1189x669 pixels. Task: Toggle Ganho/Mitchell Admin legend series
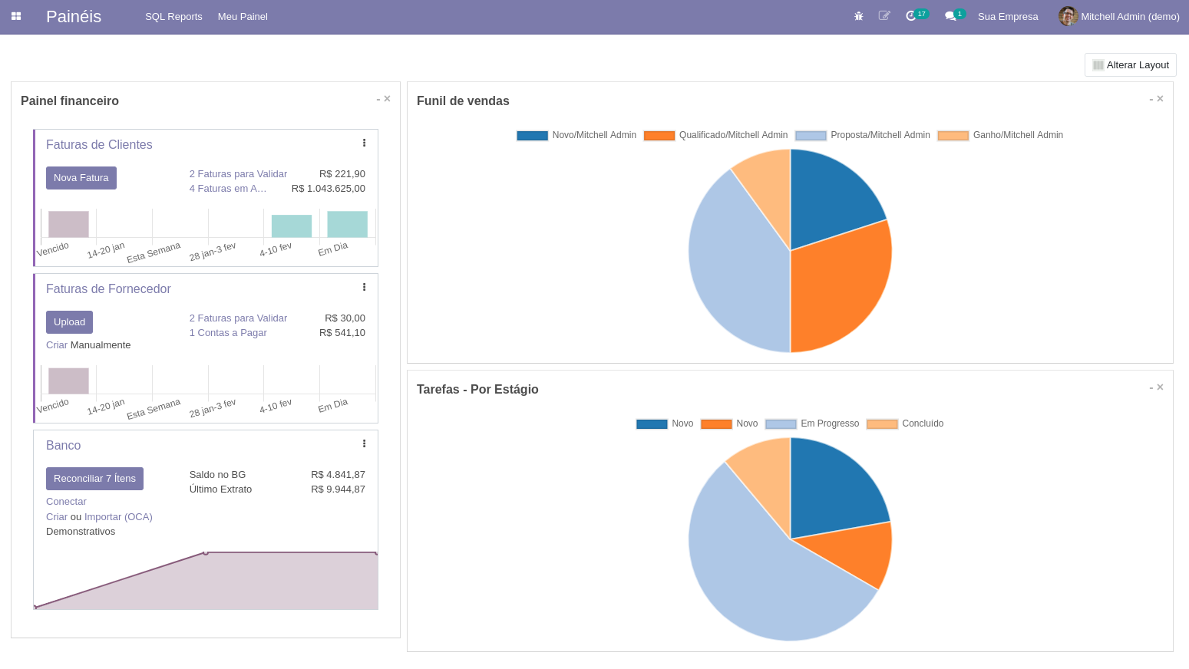[x=1000, y=135]
